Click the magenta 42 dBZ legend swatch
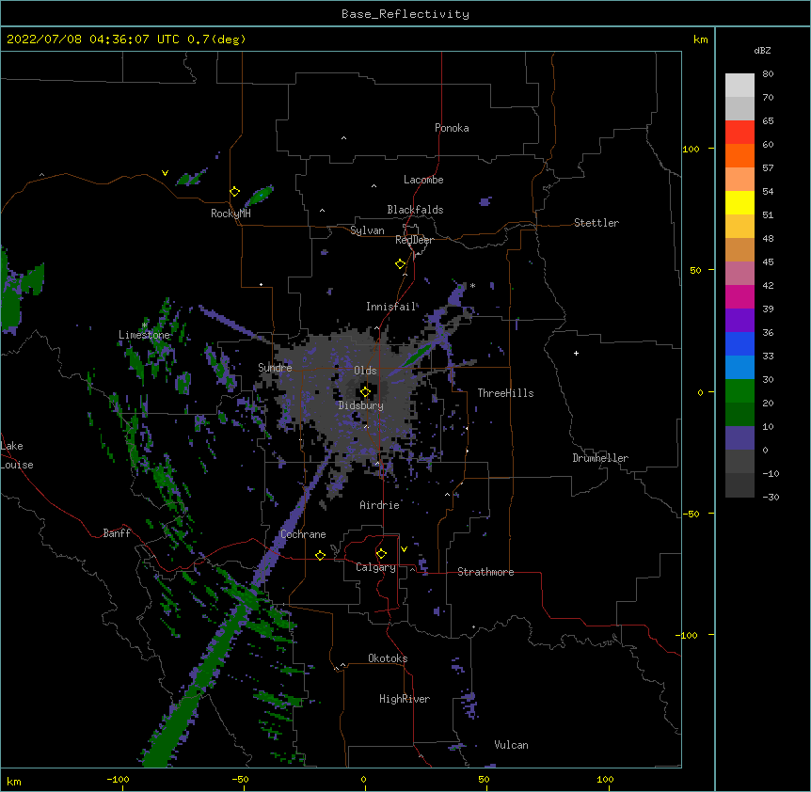Image resolution: width=811 pixels, height=792 pixels. [739, 296]
